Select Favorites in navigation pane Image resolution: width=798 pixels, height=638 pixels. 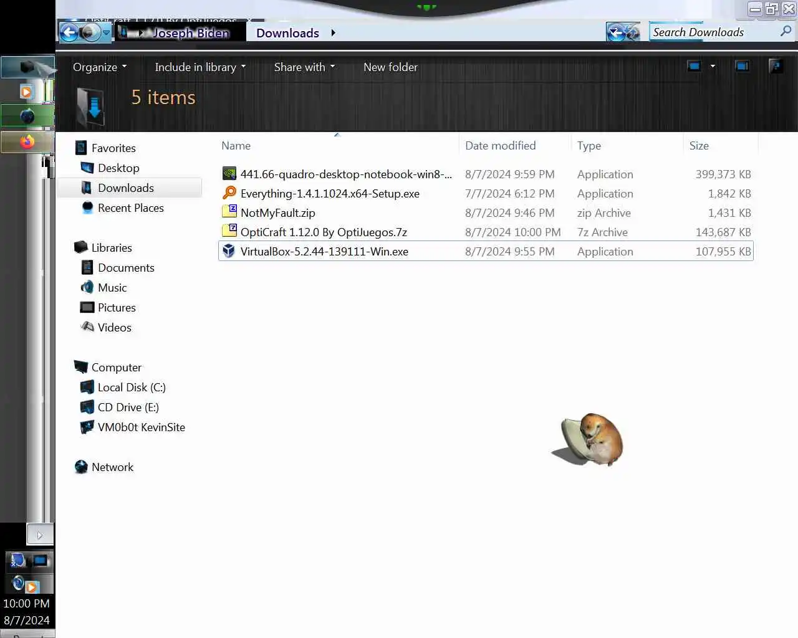coord(113,148)
